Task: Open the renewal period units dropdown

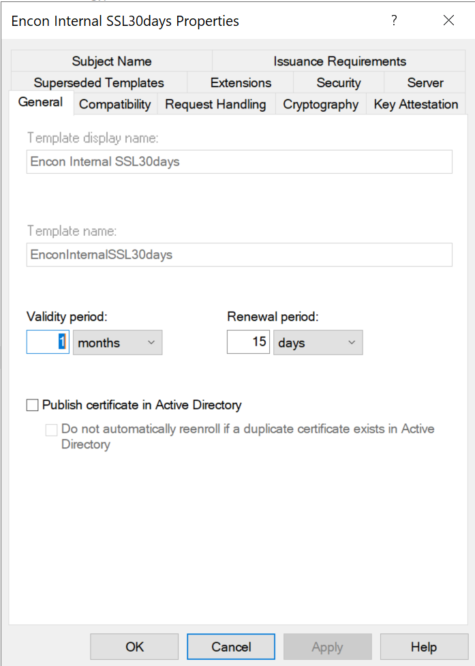Action: 352,342
